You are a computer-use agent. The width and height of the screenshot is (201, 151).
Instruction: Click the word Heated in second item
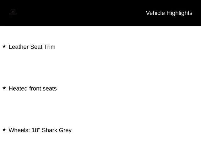click(18, 88)
